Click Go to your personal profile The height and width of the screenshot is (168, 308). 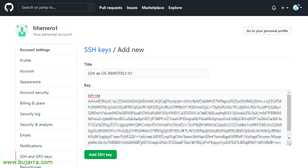point(267,31)
